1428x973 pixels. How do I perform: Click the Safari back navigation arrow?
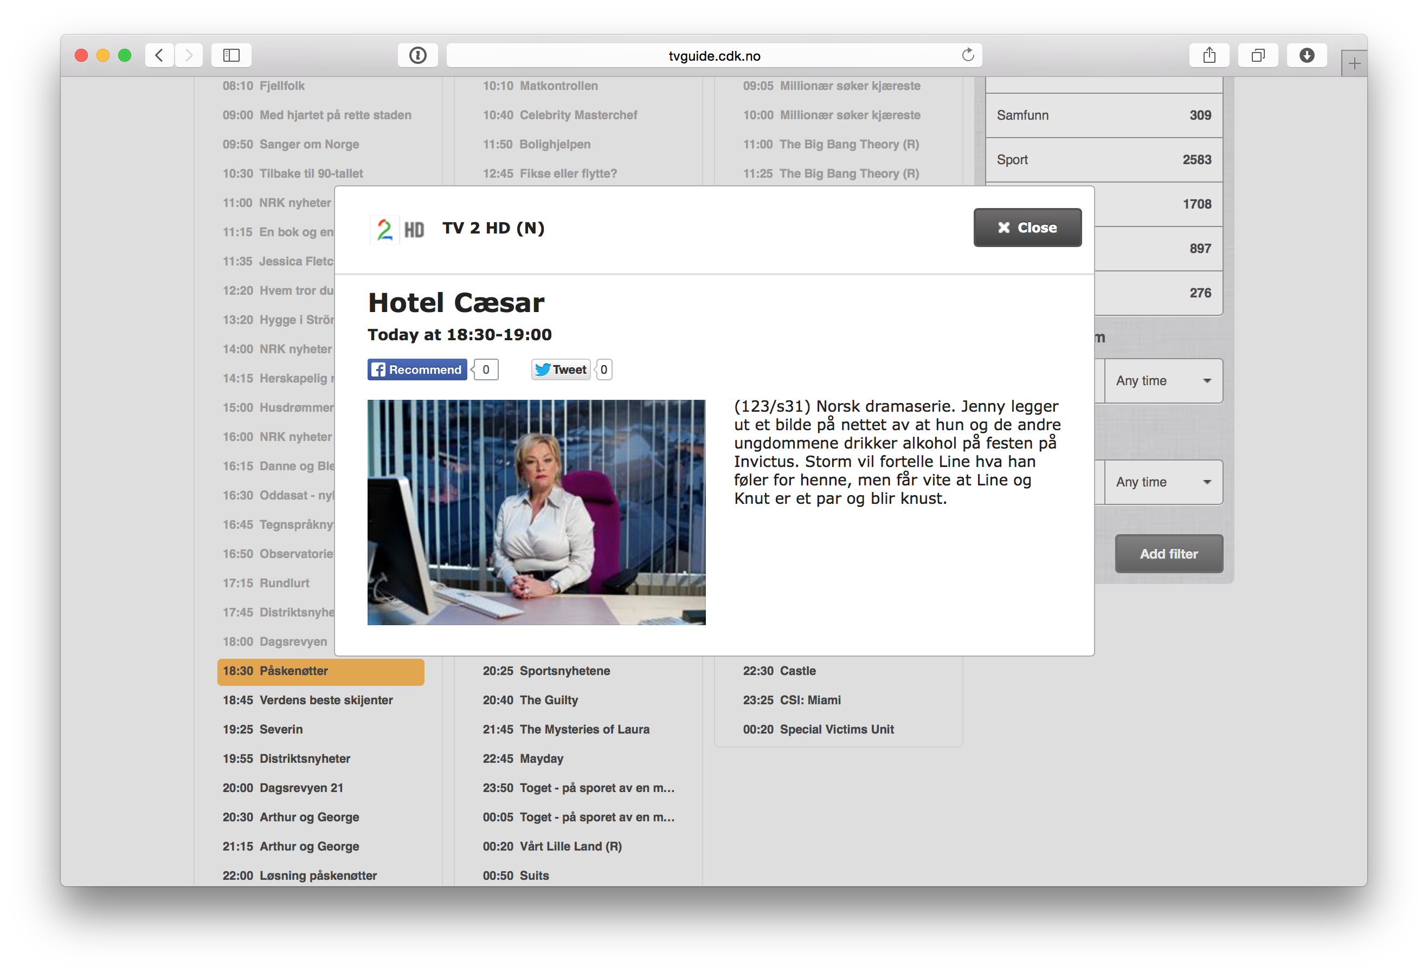point(159,55)
